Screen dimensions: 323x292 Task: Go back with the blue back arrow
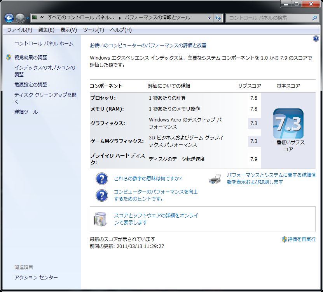click(9, 18)
